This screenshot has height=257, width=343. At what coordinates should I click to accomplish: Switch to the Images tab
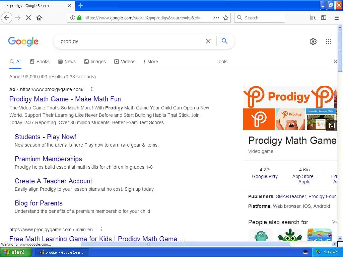(95, 62)
